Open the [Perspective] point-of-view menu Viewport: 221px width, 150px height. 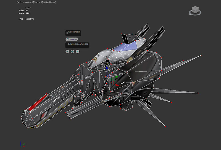[27, 2]
